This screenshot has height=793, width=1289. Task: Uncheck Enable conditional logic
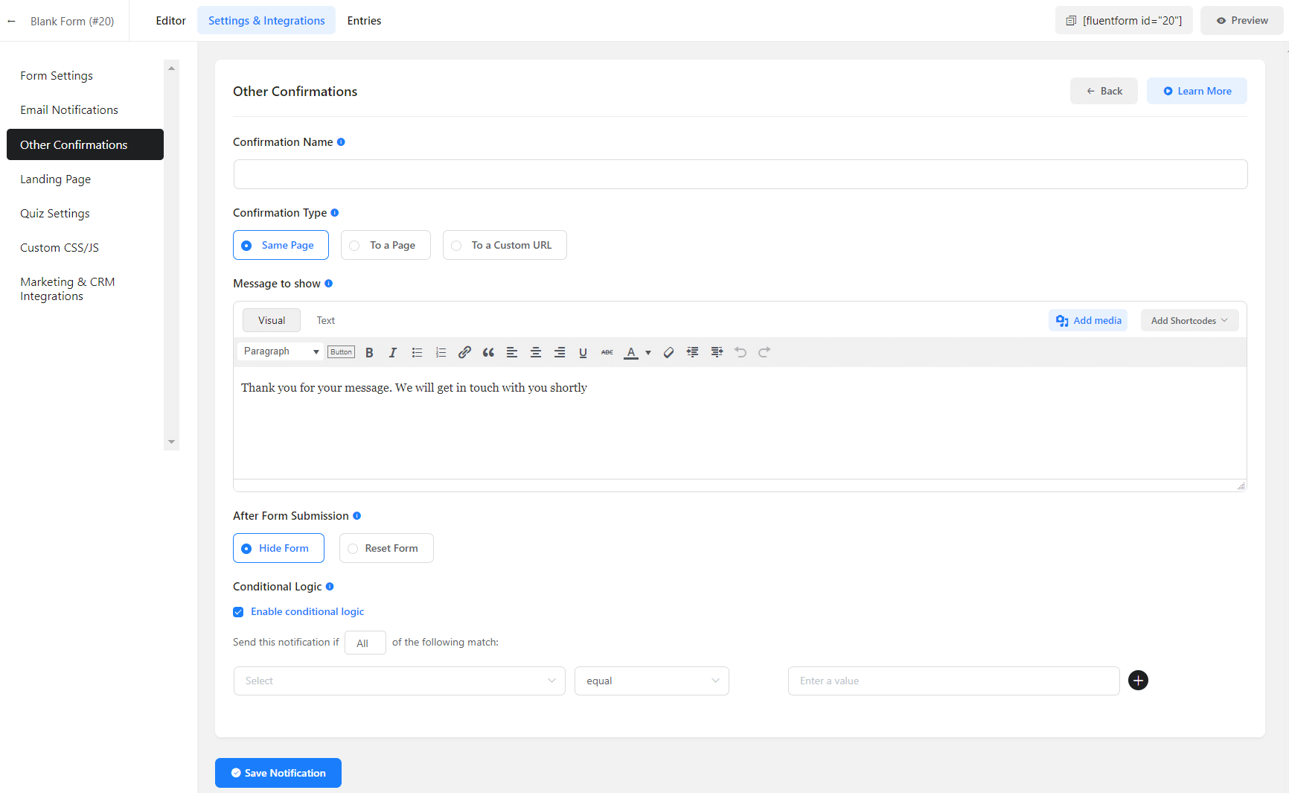pos(238,612)
